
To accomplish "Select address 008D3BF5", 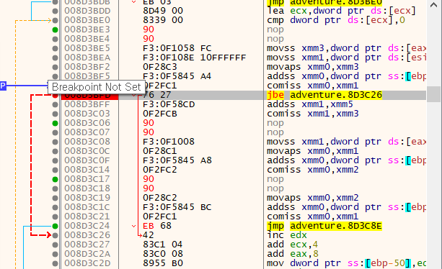I will tap(87, 76).
